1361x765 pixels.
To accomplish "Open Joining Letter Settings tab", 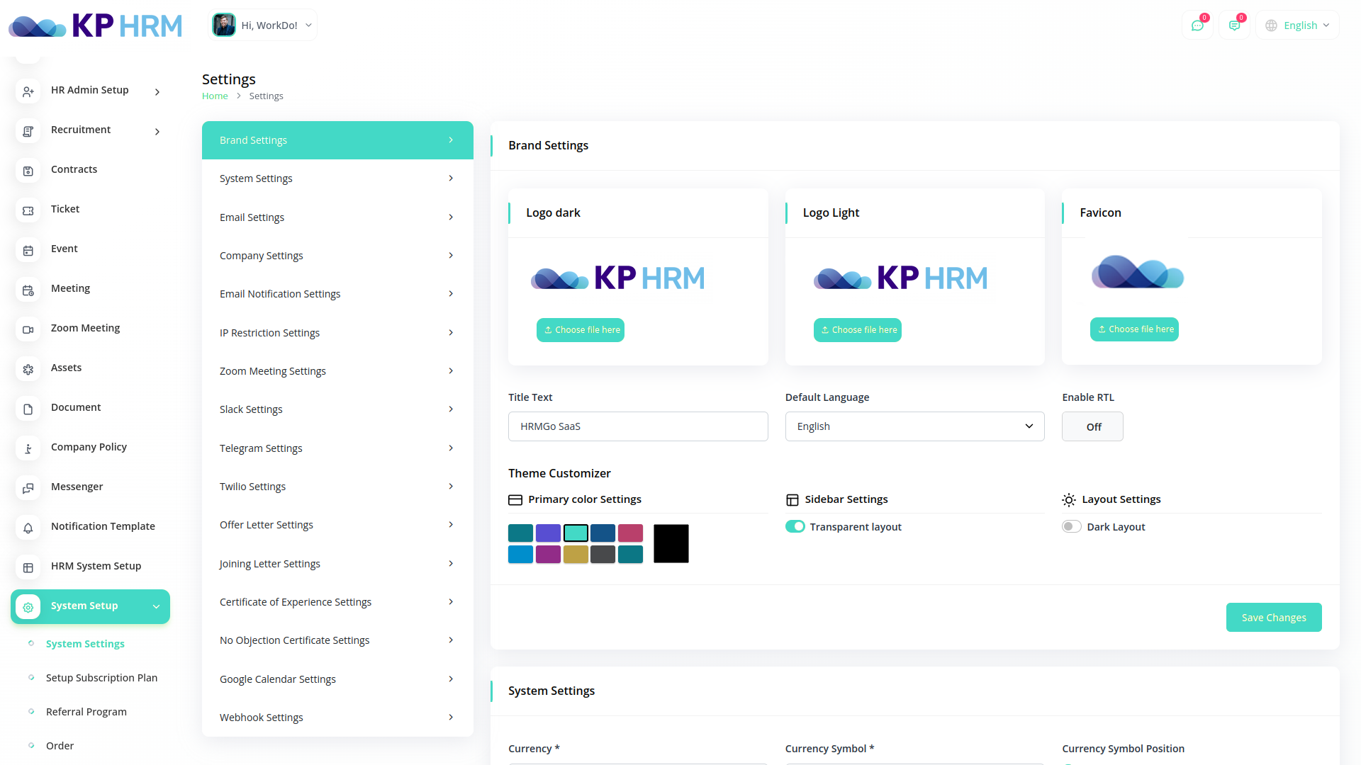I will pyautogui.click(x=337, y=564).
